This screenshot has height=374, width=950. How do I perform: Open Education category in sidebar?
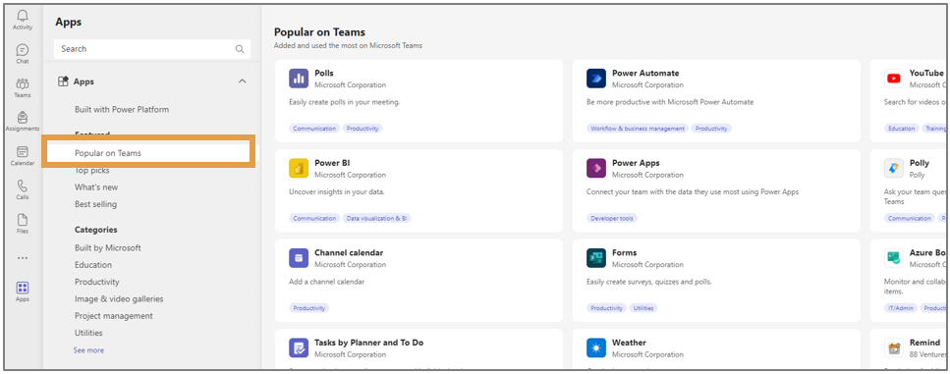[x=93, y=264]
